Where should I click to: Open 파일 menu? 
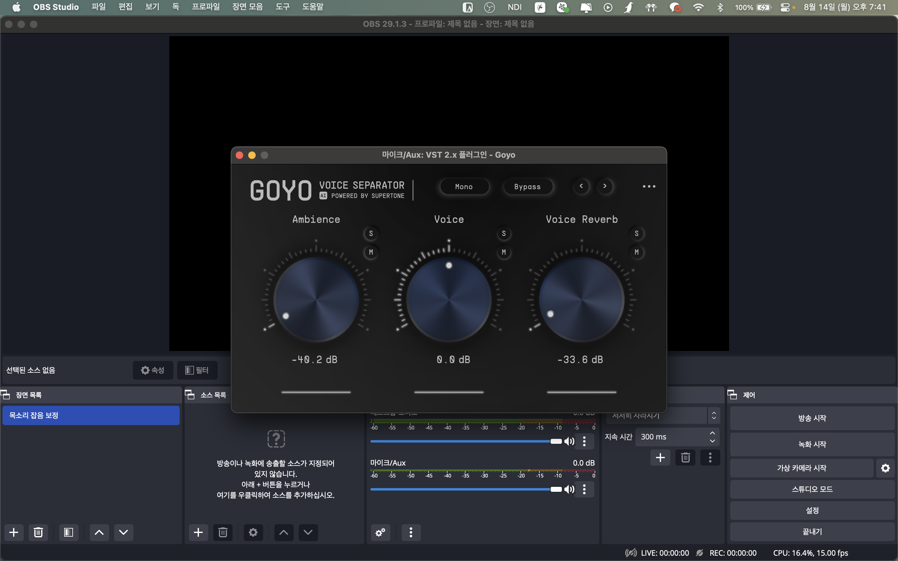pyautogui.click(x=99, y=7)
